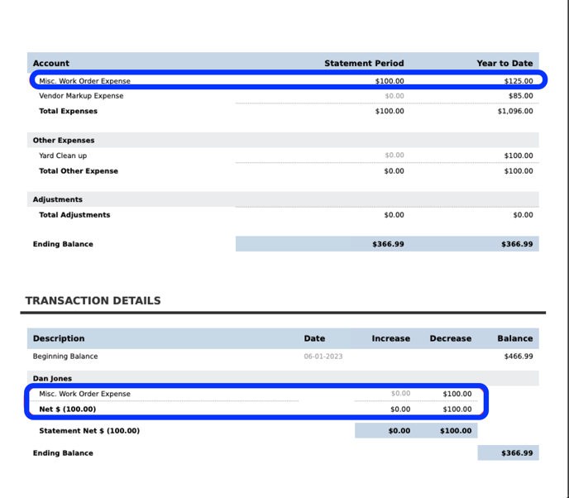Select the Vendor Markup Expense row label
The image size is (569, 498).
(81, 96)
